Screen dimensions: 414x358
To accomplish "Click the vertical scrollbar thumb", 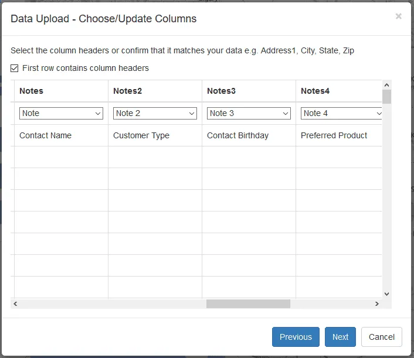I will [387, 97].
